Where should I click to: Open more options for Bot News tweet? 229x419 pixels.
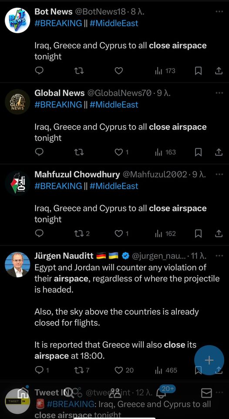click(219, 11)
